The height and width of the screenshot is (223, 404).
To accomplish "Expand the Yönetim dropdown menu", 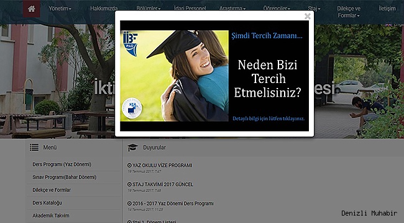I will (x=60, y=9).
